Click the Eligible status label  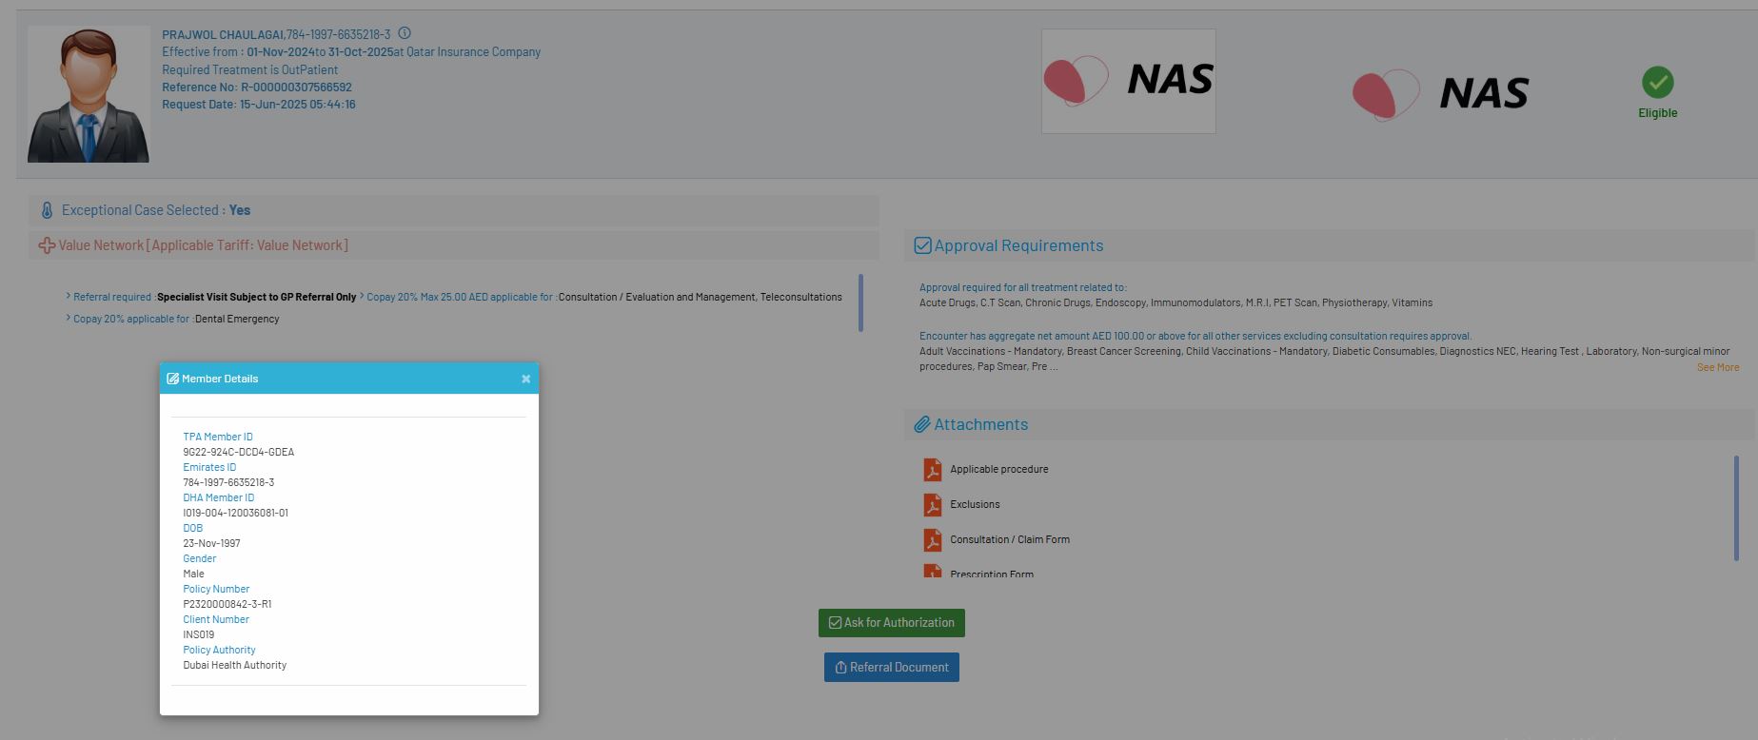1658,113
